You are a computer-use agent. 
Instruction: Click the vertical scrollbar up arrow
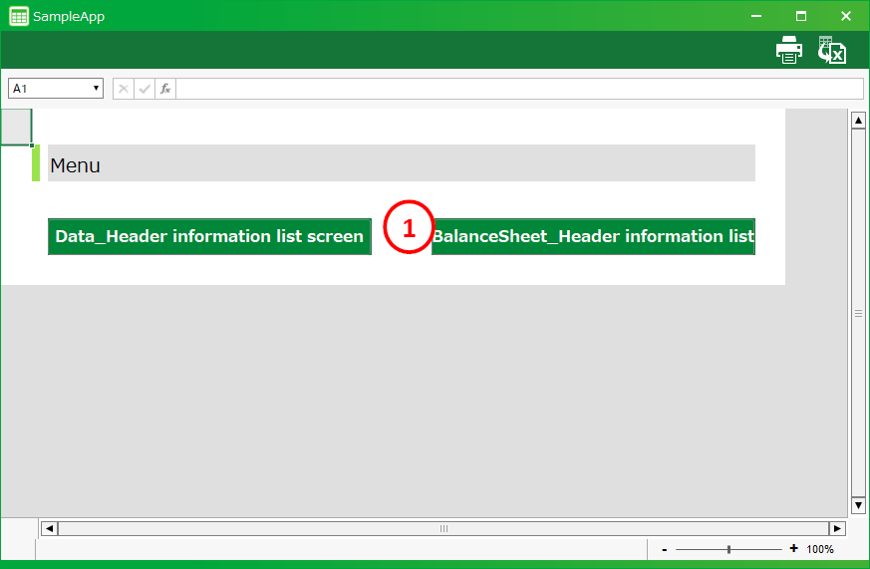click(x=858, y=122)
